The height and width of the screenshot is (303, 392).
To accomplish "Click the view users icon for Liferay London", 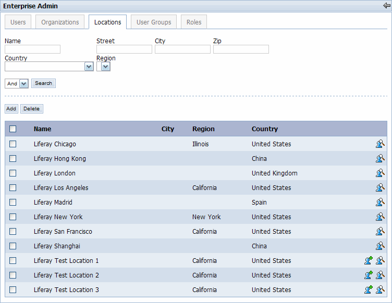I will coord(379,173).
